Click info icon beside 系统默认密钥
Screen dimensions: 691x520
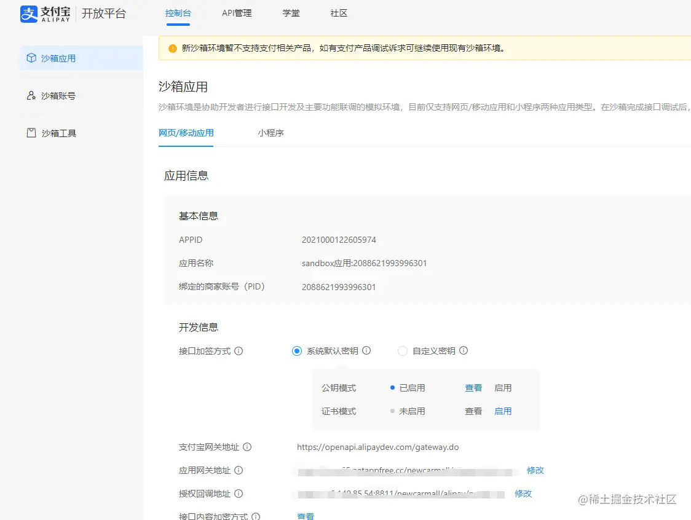[366, 350]
